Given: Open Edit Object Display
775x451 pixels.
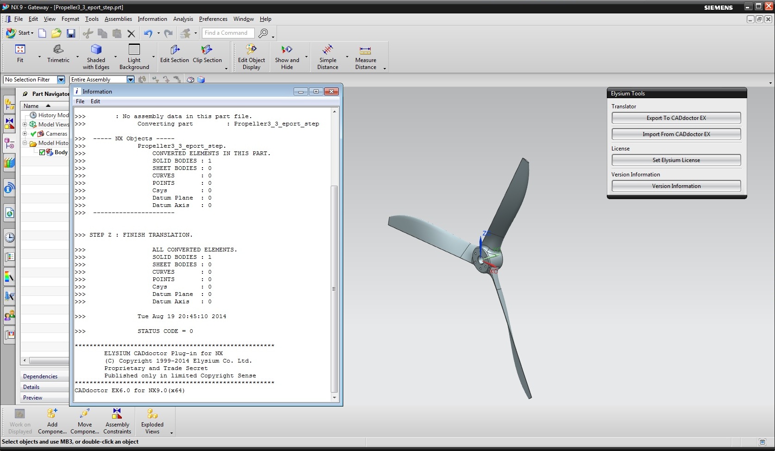Looking at the screenshot, I should pyautogui.click(x=252, y=57).
